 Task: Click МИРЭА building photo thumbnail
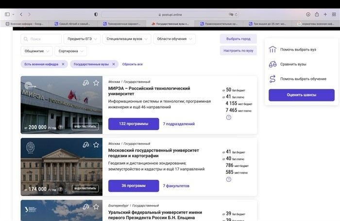pos(61,105)
